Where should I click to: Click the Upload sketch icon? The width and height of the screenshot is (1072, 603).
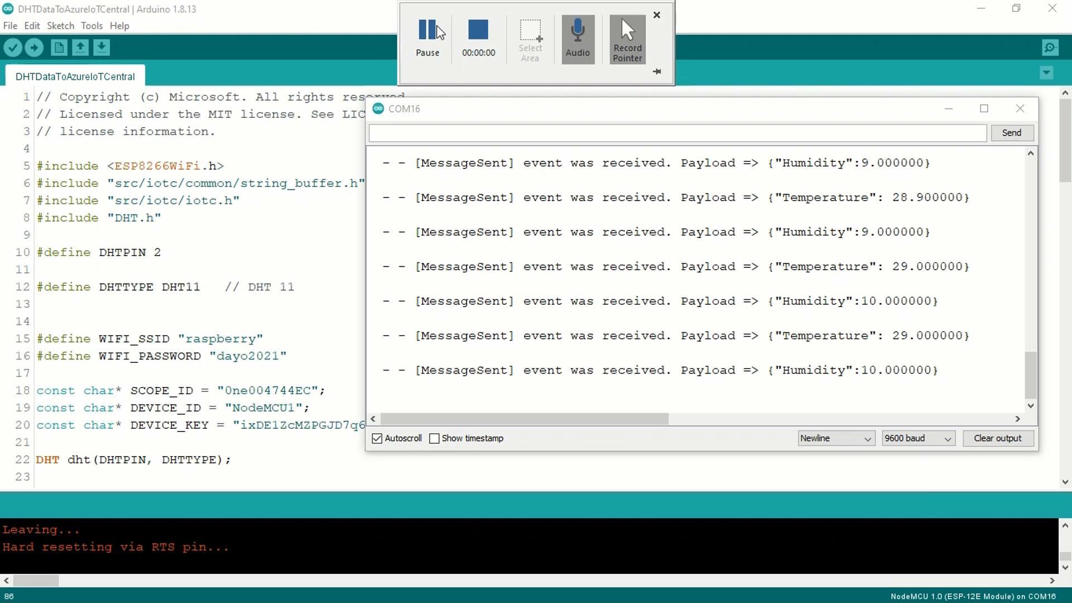33,47
